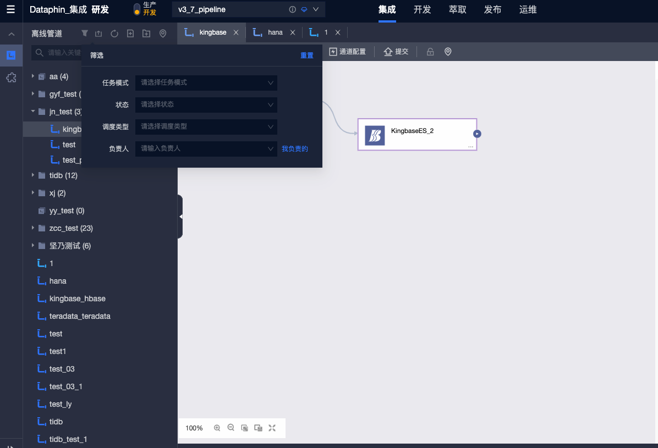Click the fullscreen expand icon in canvas controls
This screenshot has height=448, width=658.
tap(272, 428)
